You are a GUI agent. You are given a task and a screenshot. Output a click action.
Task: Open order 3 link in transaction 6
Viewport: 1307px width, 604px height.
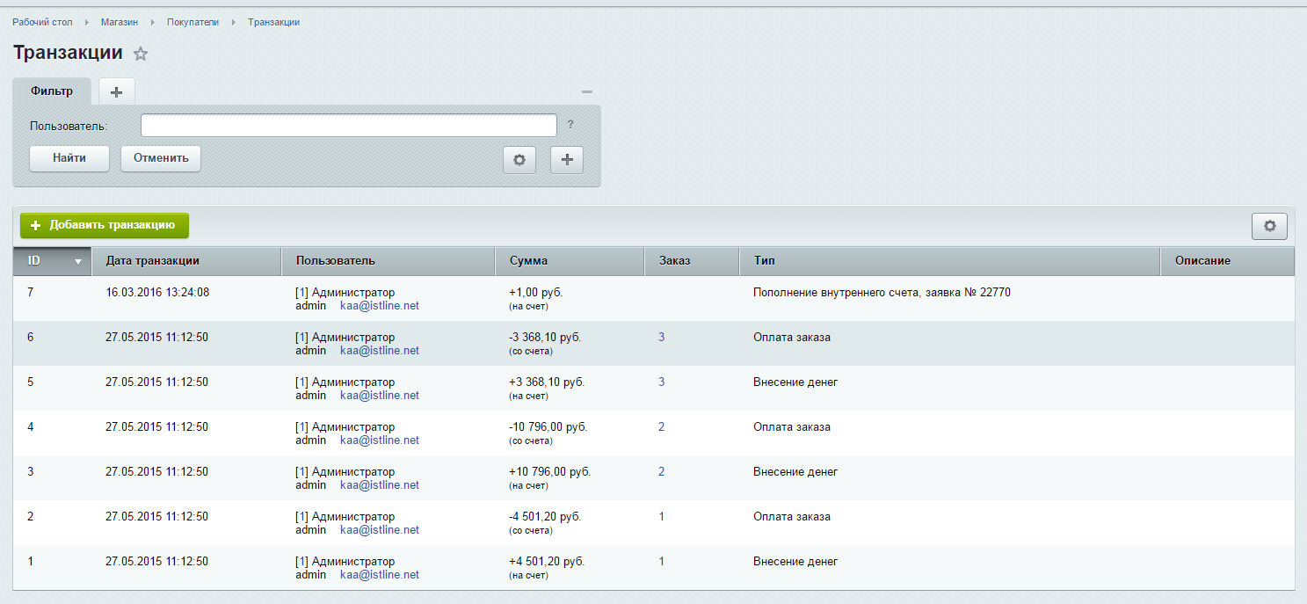662,338
